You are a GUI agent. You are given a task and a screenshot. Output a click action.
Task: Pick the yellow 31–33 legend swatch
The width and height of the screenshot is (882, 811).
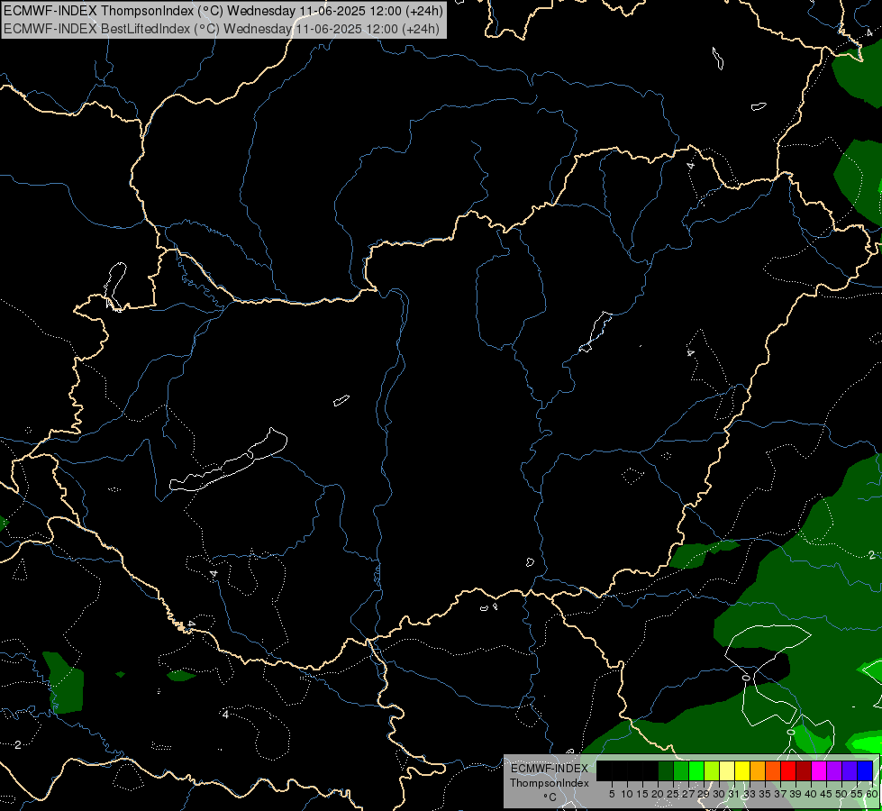742,770
